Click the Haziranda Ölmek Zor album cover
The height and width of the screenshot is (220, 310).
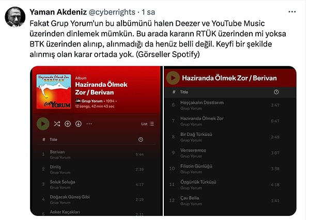click(54, 91)
